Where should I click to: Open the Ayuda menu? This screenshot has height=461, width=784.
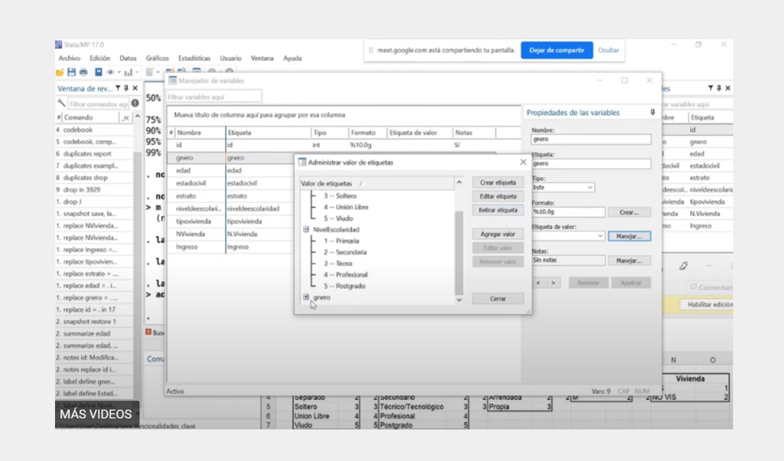coord(292,58)
